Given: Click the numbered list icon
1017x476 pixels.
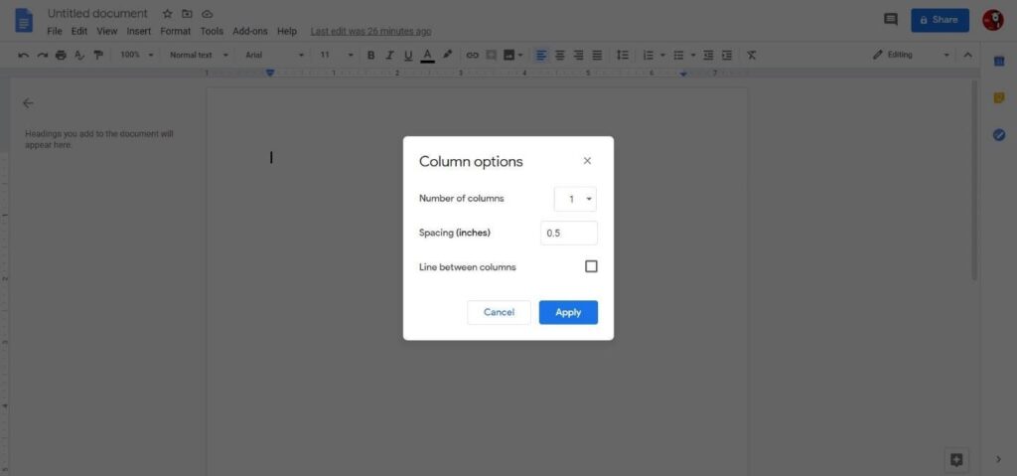Looking at the screenshot, I should point(648,56).
